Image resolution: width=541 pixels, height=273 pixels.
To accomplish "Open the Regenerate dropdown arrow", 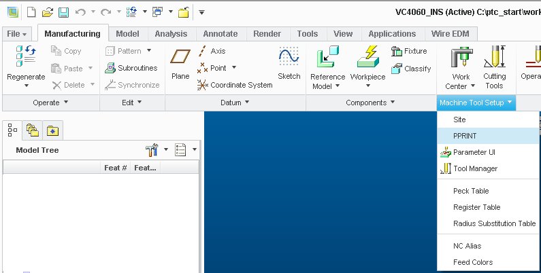I will (x=27, y=86).
